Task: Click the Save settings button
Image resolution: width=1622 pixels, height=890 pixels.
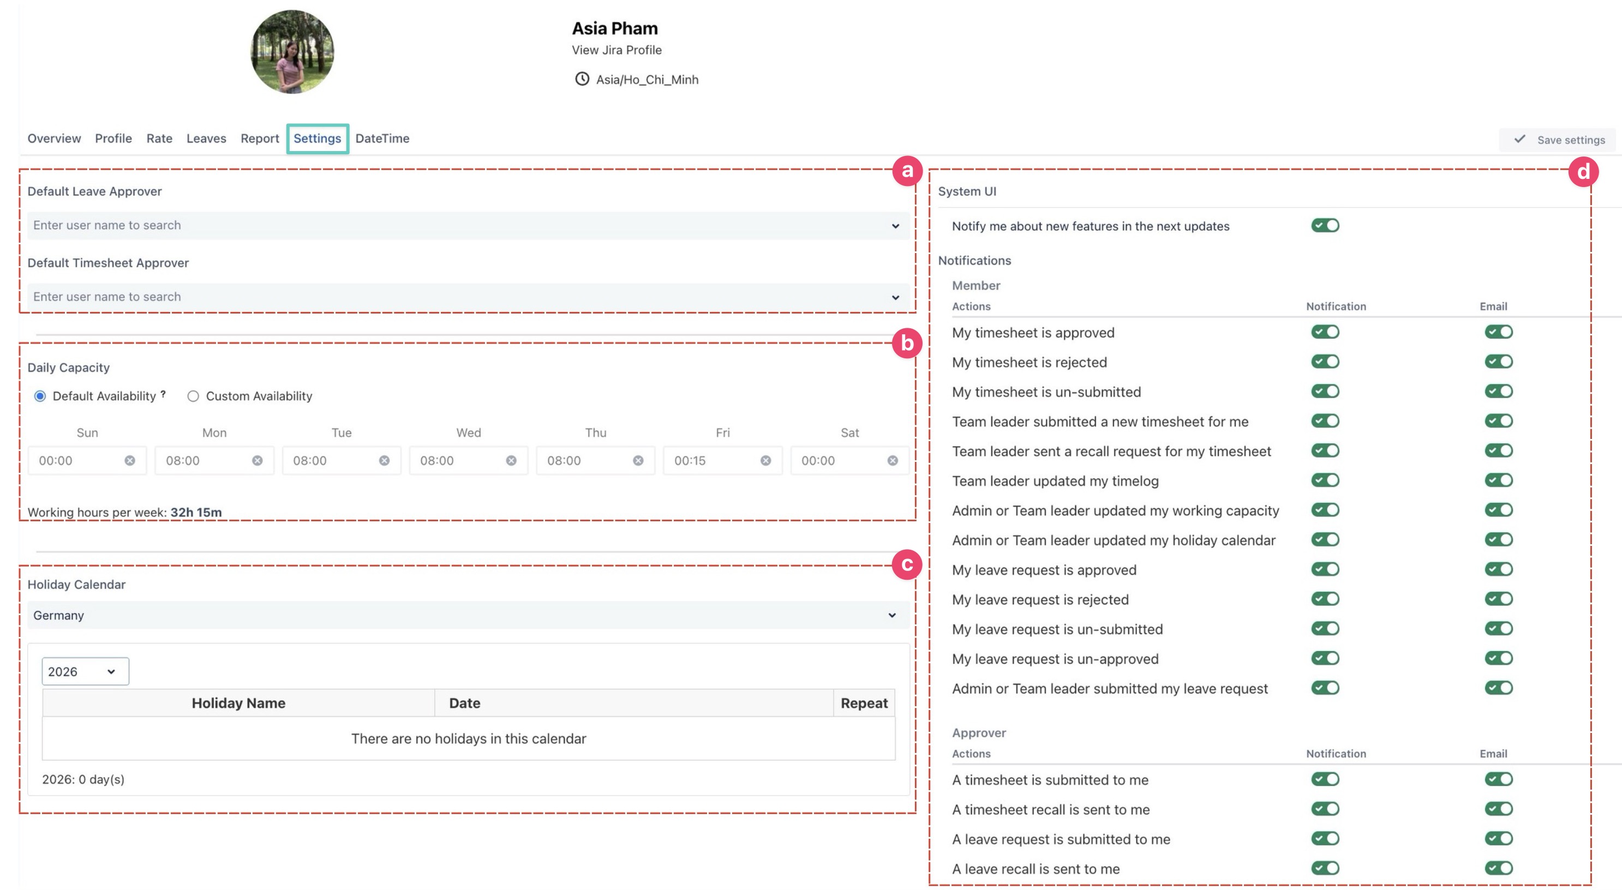Action: [1558, 140]
